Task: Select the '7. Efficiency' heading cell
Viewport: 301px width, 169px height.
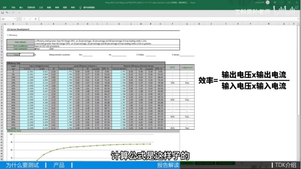Action: (12, 35)
